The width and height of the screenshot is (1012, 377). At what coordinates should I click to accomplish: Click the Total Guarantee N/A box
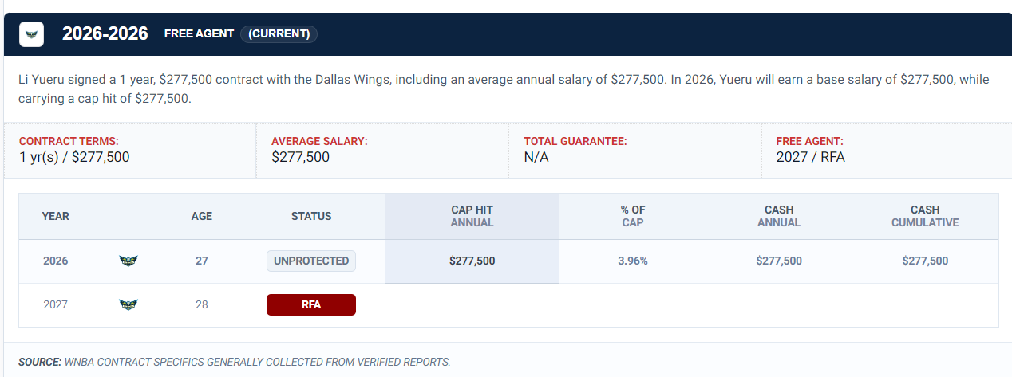[635, 150]
